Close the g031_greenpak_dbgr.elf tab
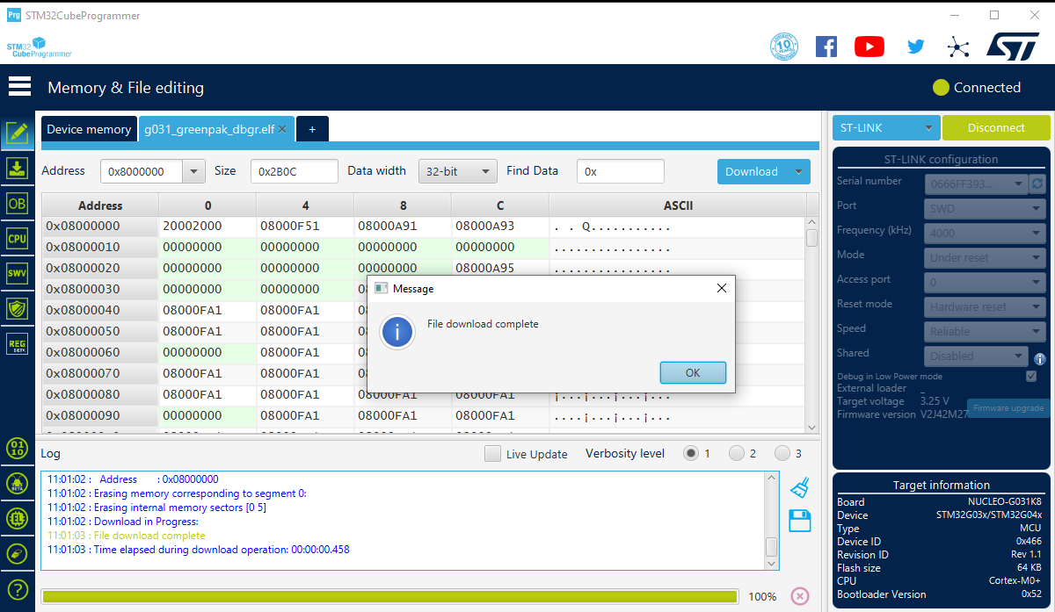This screenshot has height=612, width=1055. pos(283,129)
